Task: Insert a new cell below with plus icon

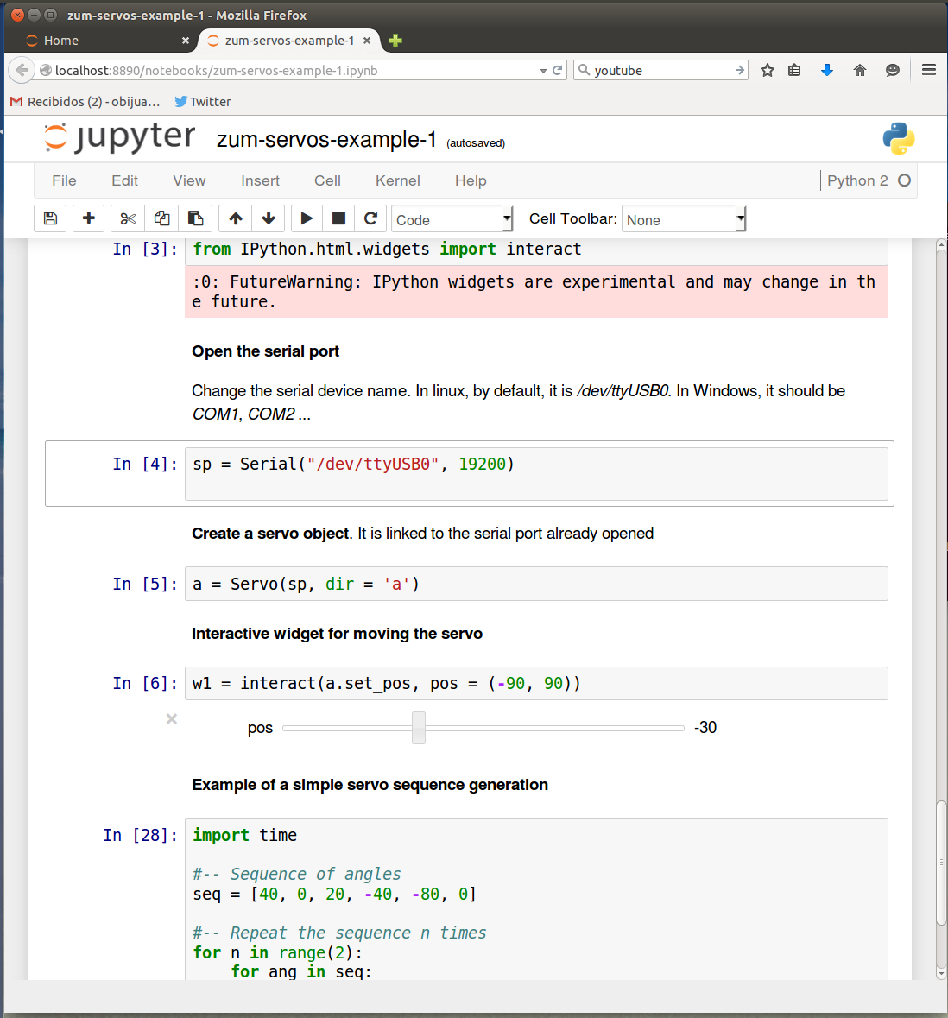Action: 88,218
